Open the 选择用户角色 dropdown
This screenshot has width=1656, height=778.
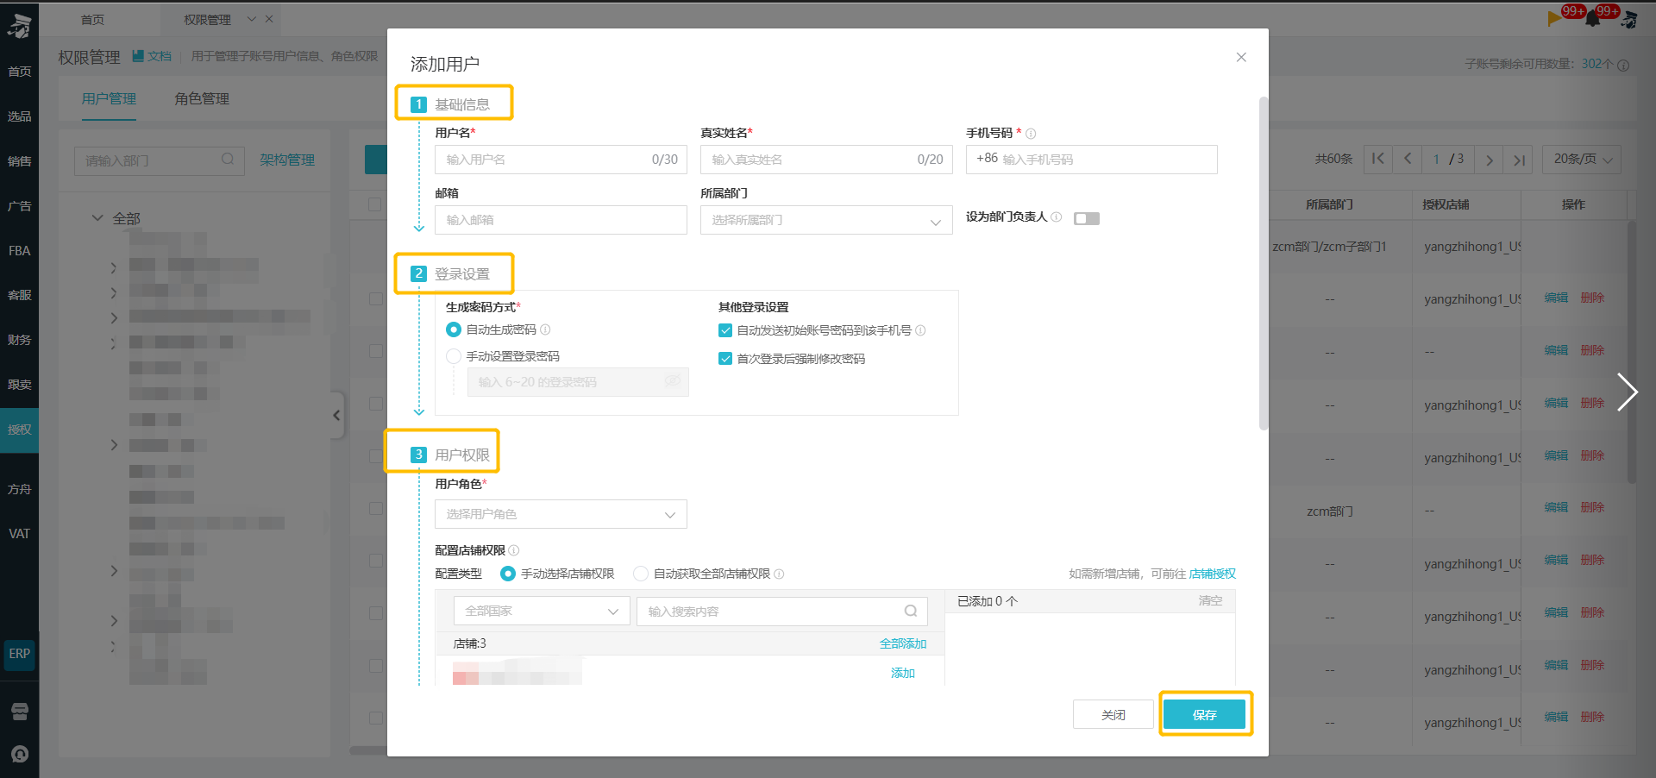coord(561,514)
